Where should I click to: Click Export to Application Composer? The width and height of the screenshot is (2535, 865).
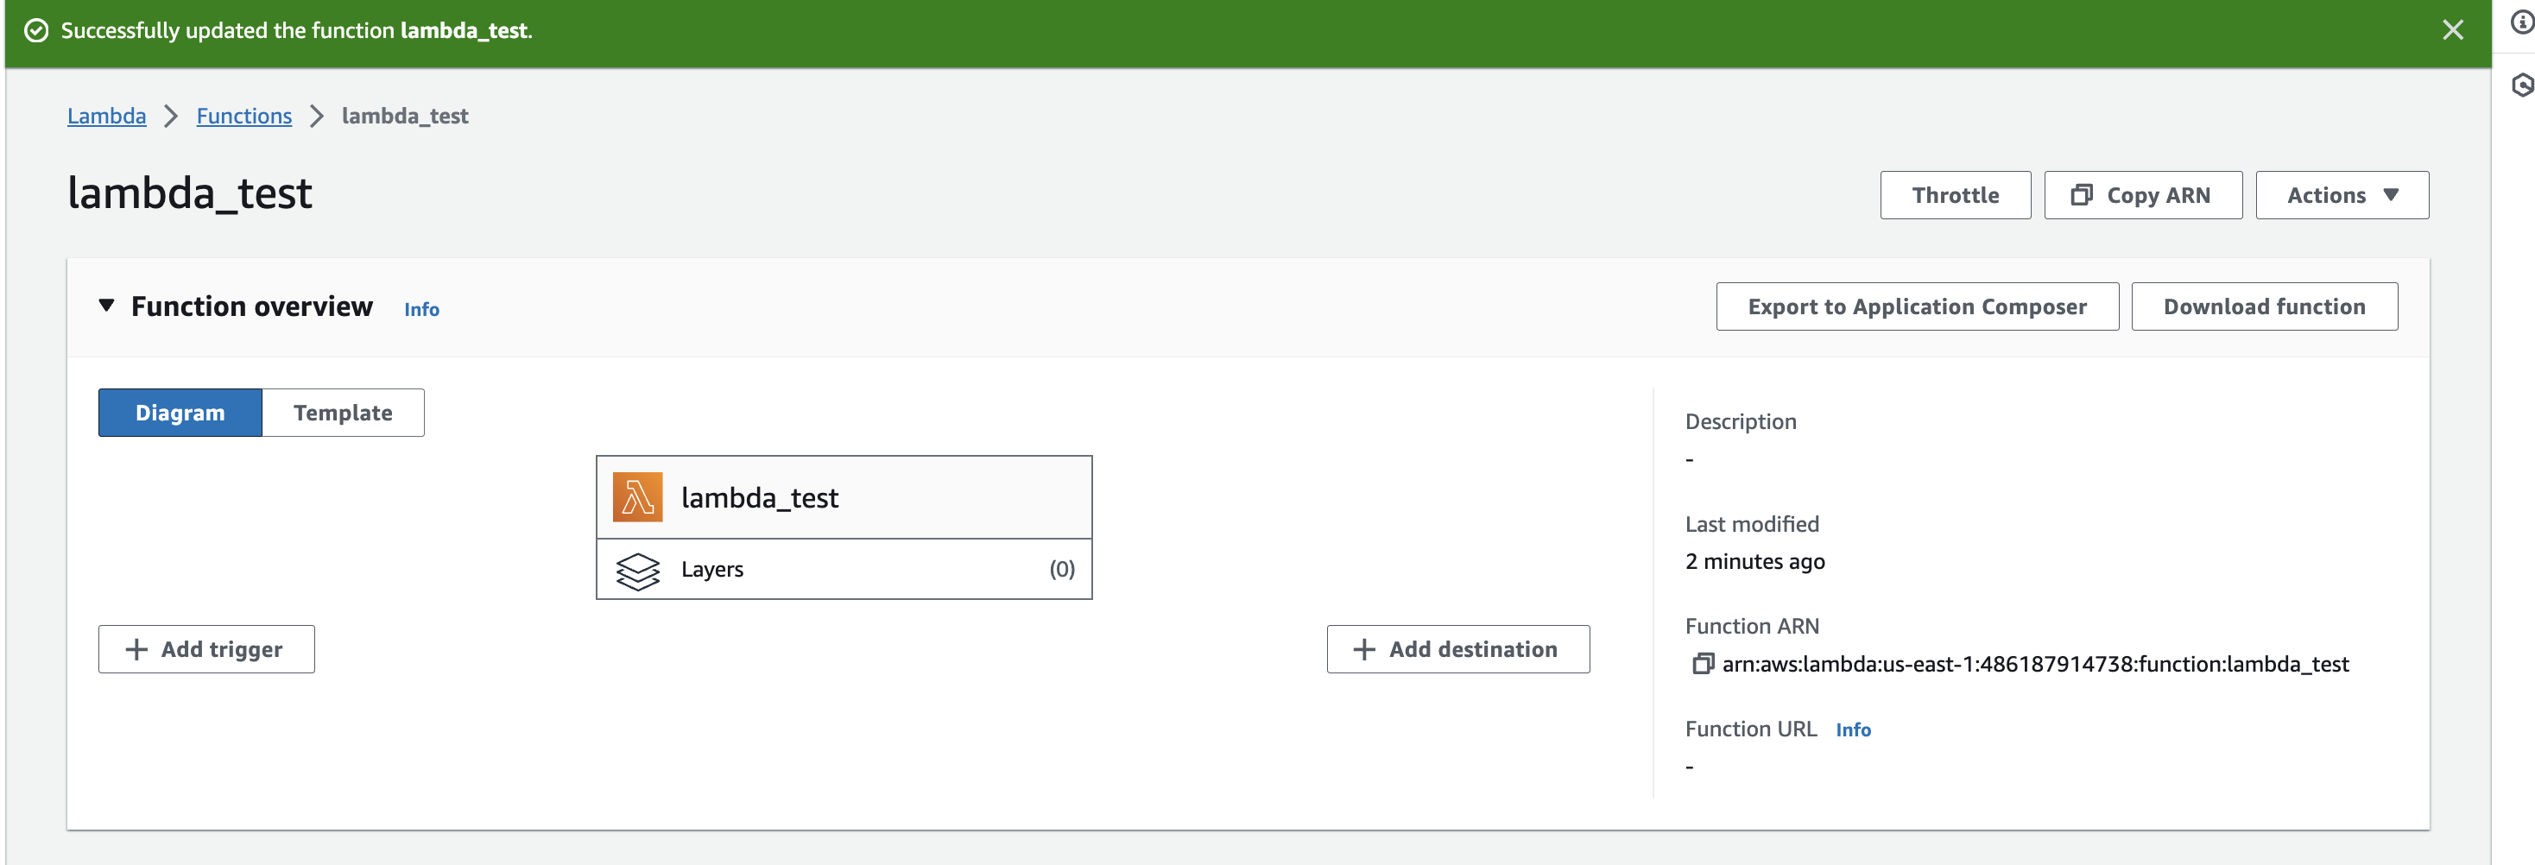point(1916,307)
